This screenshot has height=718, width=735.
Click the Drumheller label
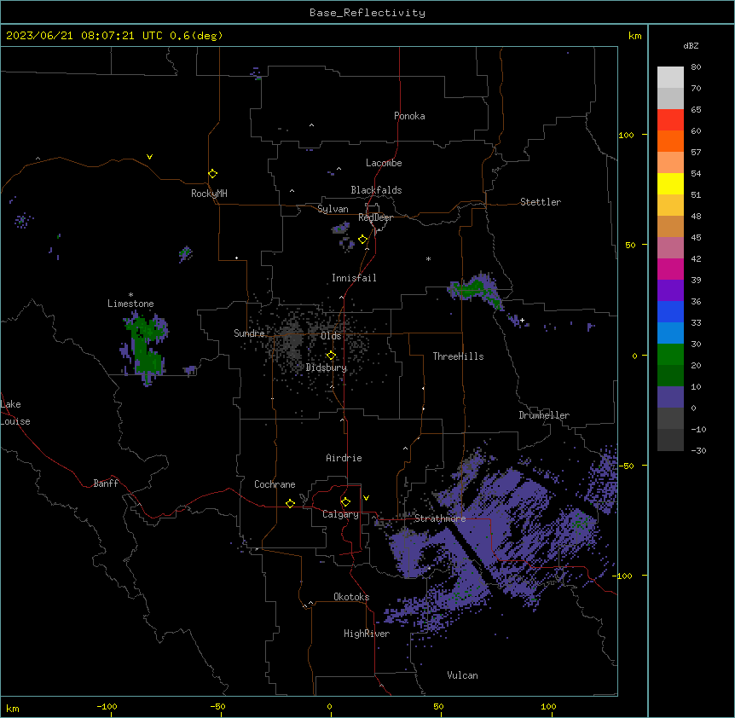point(544,415)
